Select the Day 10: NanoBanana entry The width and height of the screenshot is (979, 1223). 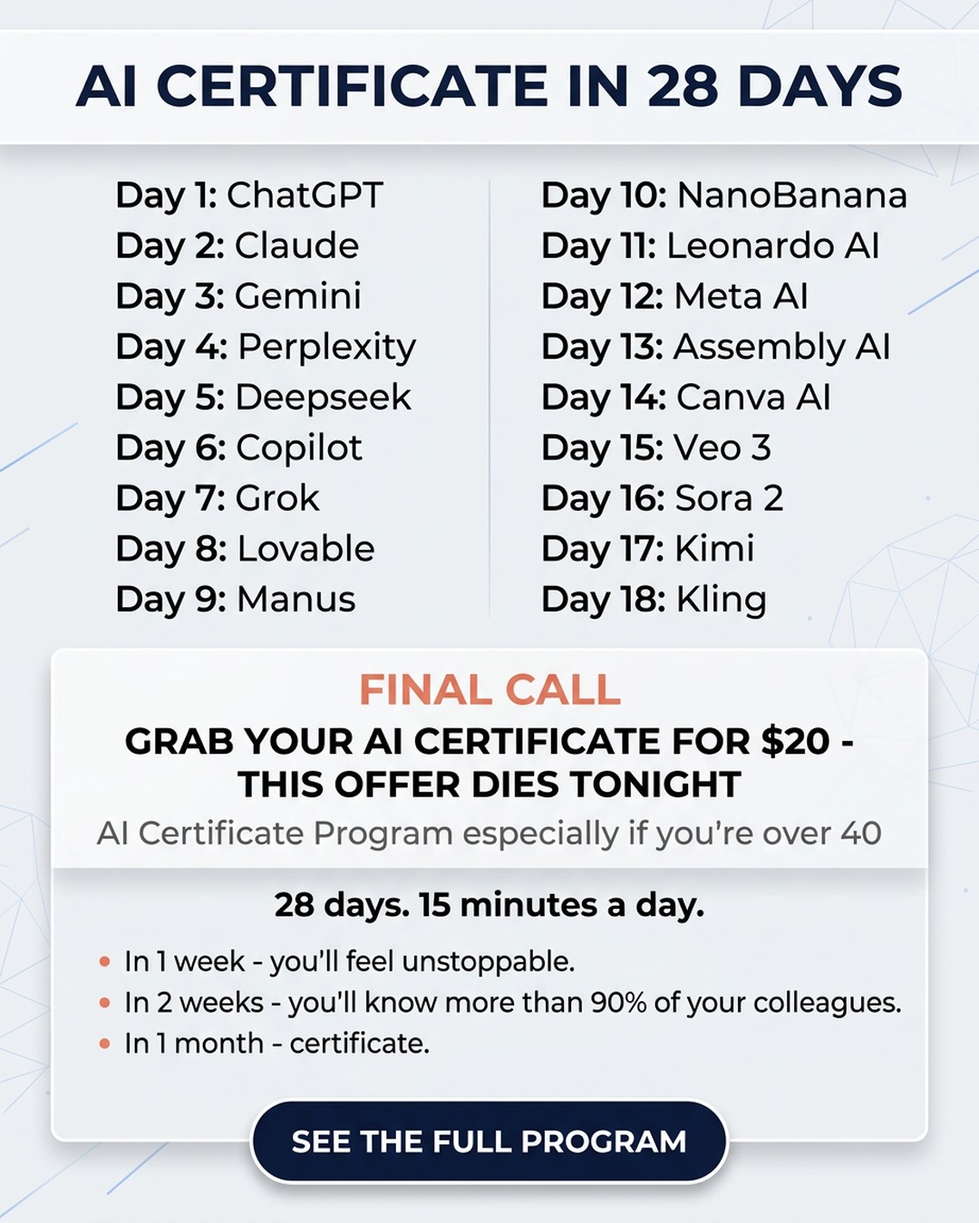[x=724, y=196]
